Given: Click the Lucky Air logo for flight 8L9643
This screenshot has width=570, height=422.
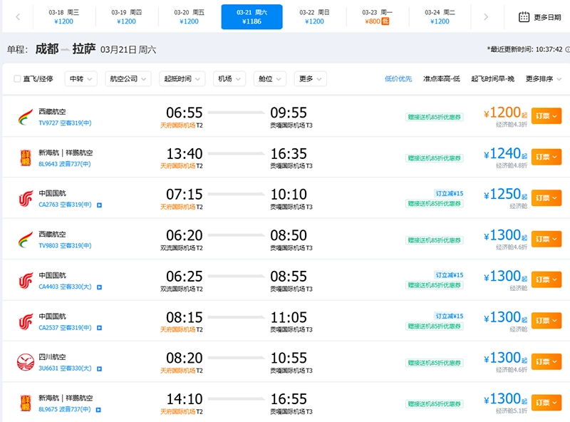Looking at the screenshot, I should (x=26, y=157).
